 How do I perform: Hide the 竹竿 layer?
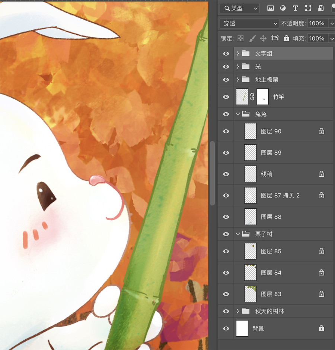pyautogui.click(x=226, y=97)
